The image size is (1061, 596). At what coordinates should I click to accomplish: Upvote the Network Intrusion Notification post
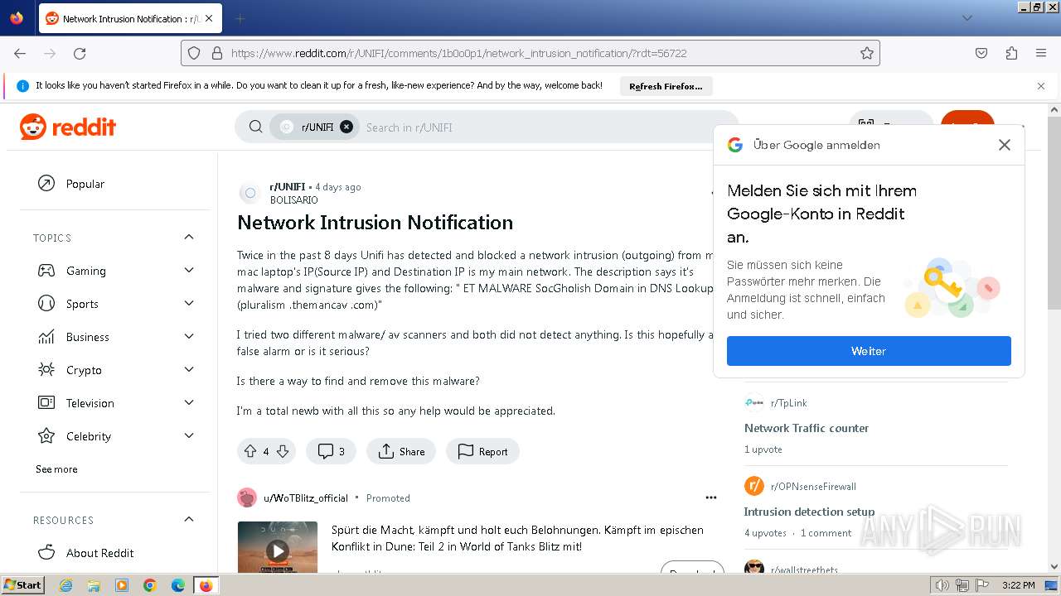click(x=250, y=451)
